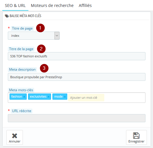Click the Titre de page label
Image resolution: width=153 pixels, height=148 pixels.
[x=22, y=28]
